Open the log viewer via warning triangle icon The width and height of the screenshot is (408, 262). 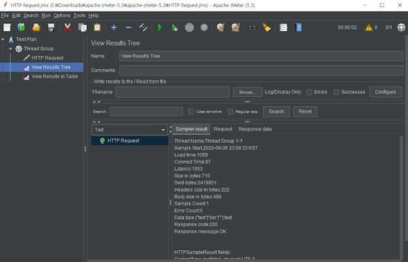pos(369,27)
